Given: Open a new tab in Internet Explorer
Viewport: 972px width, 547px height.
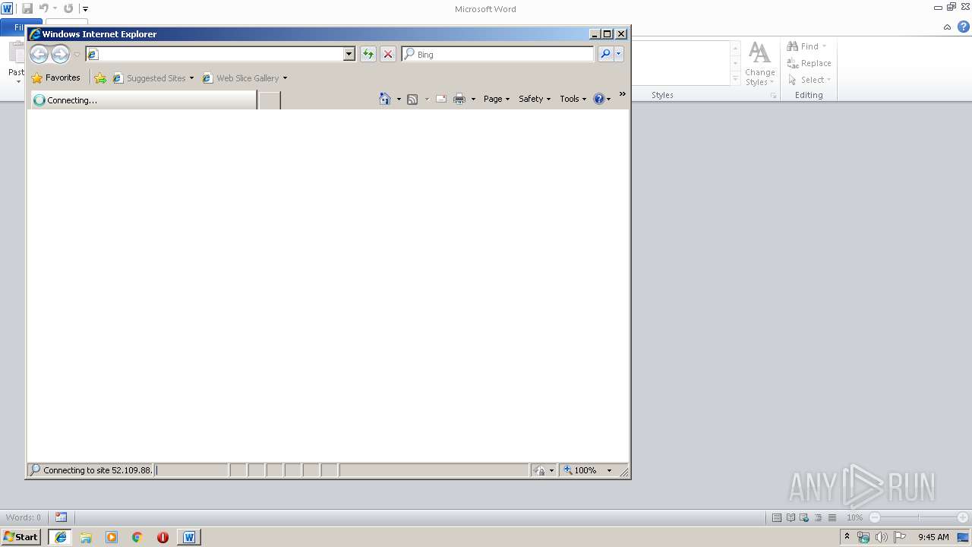Looking at the screenshot, I should 270,100.
